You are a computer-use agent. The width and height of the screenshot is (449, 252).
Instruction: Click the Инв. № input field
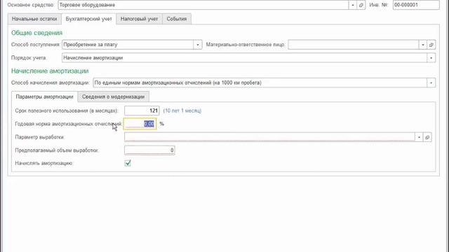(416, 5)
